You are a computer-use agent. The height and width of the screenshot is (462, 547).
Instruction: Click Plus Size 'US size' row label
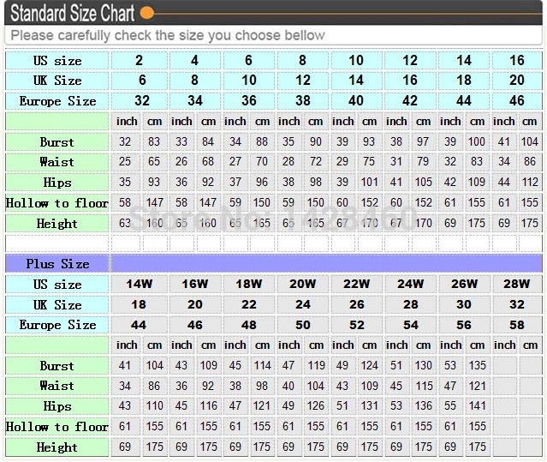(57, 285)
